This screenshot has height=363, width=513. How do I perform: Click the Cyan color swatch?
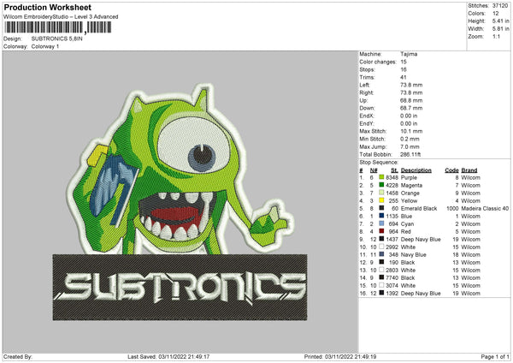(x=381, y=223)
